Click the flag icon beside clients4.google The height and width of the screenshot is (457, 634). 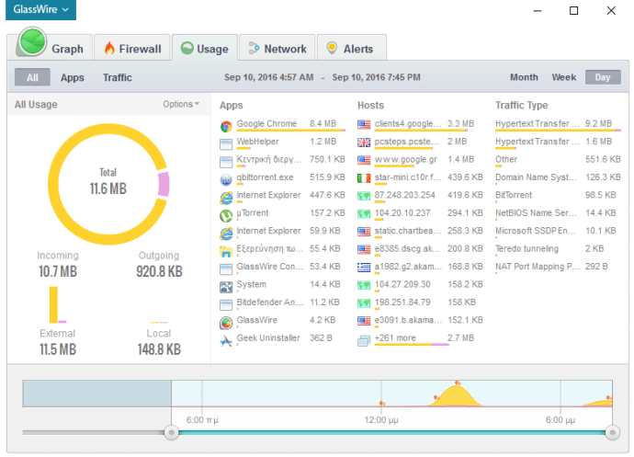364,125
